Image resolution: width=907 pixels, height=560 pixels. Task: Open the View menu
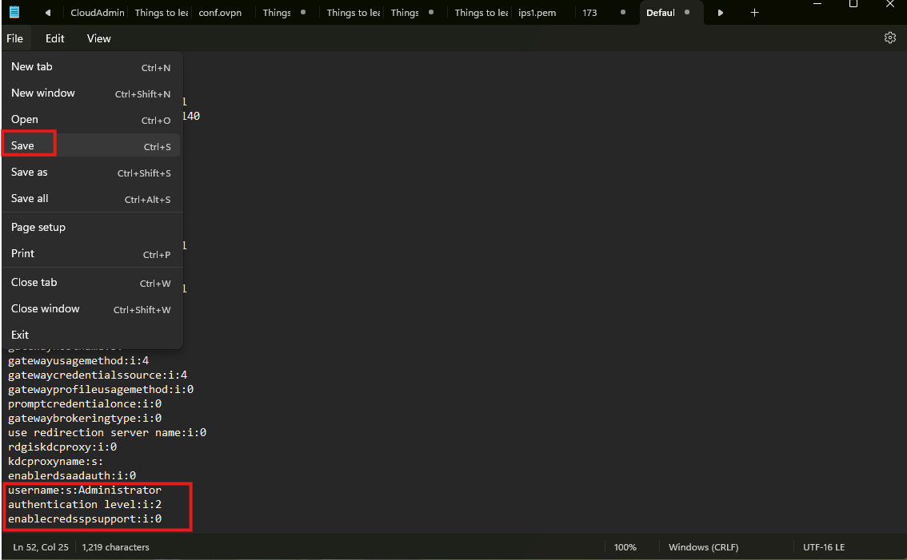[x=99, y=38]
